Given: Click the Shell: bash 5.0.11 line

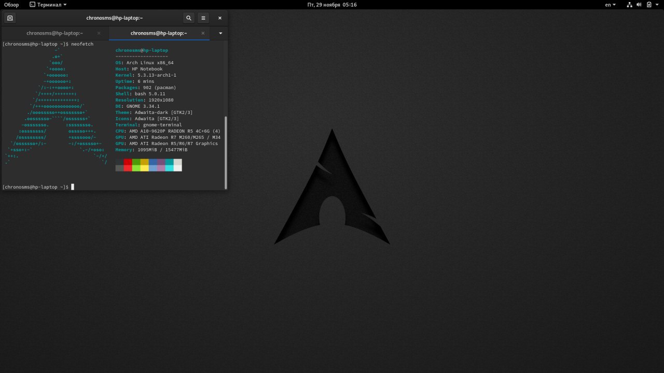Looking at the screenshot, I should pos(141,94).
